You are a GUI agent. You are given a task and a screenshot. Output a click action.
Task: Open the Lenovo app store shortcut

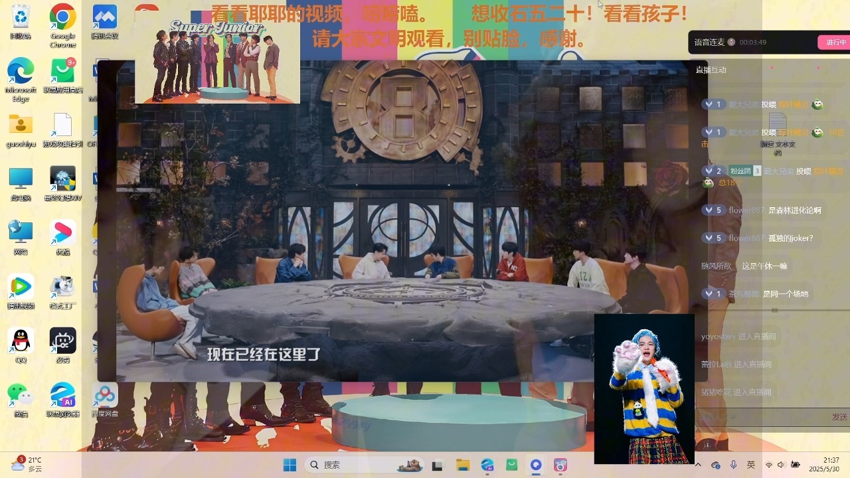[62, 75]
